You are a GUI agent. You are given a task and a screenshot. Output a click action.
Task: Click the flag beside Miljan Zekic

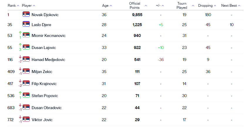(26, 71)
